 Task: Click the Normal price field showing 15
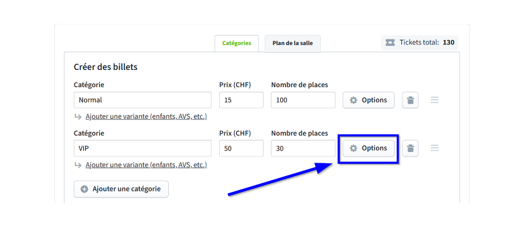tap(241, 100)
